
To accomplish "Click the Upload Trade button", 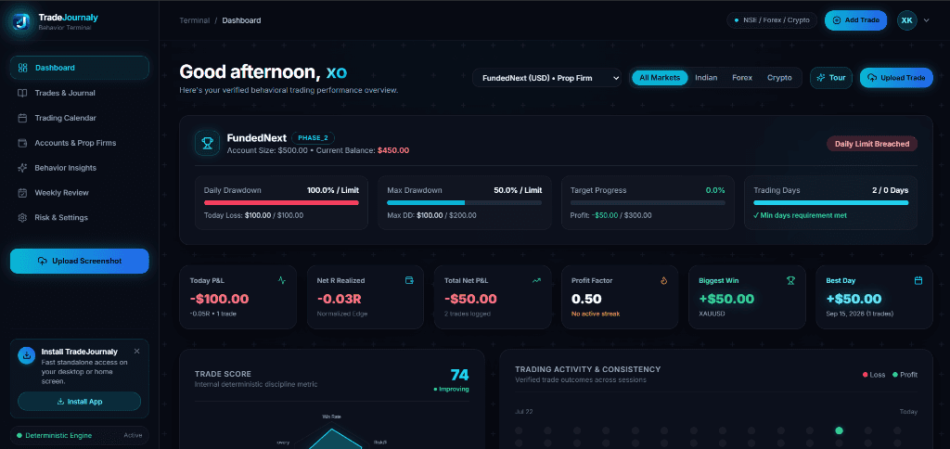I will pos(896,78).
